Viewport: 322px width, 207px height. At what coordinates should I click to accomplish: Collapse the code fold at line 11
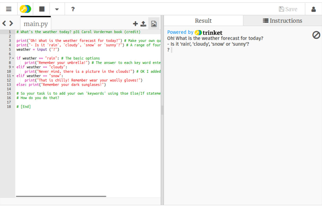[x=13, y=76]
